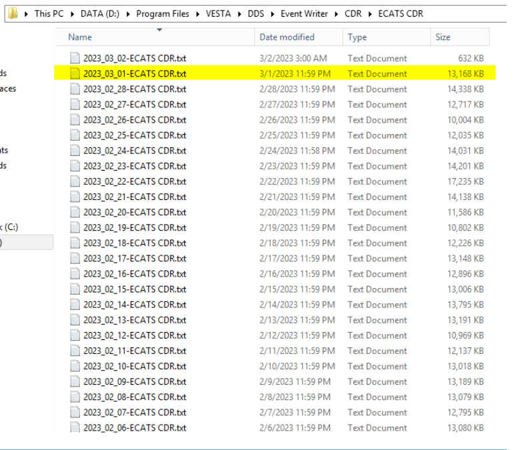Screen dimensions: 520x450
Task: Click the file icon of 2023_02_15-ECATS CDR.txt
Action: [x=75, y=289]
